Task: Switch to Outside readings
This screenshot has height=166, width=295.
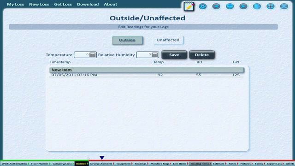Action: coord(127,40)
